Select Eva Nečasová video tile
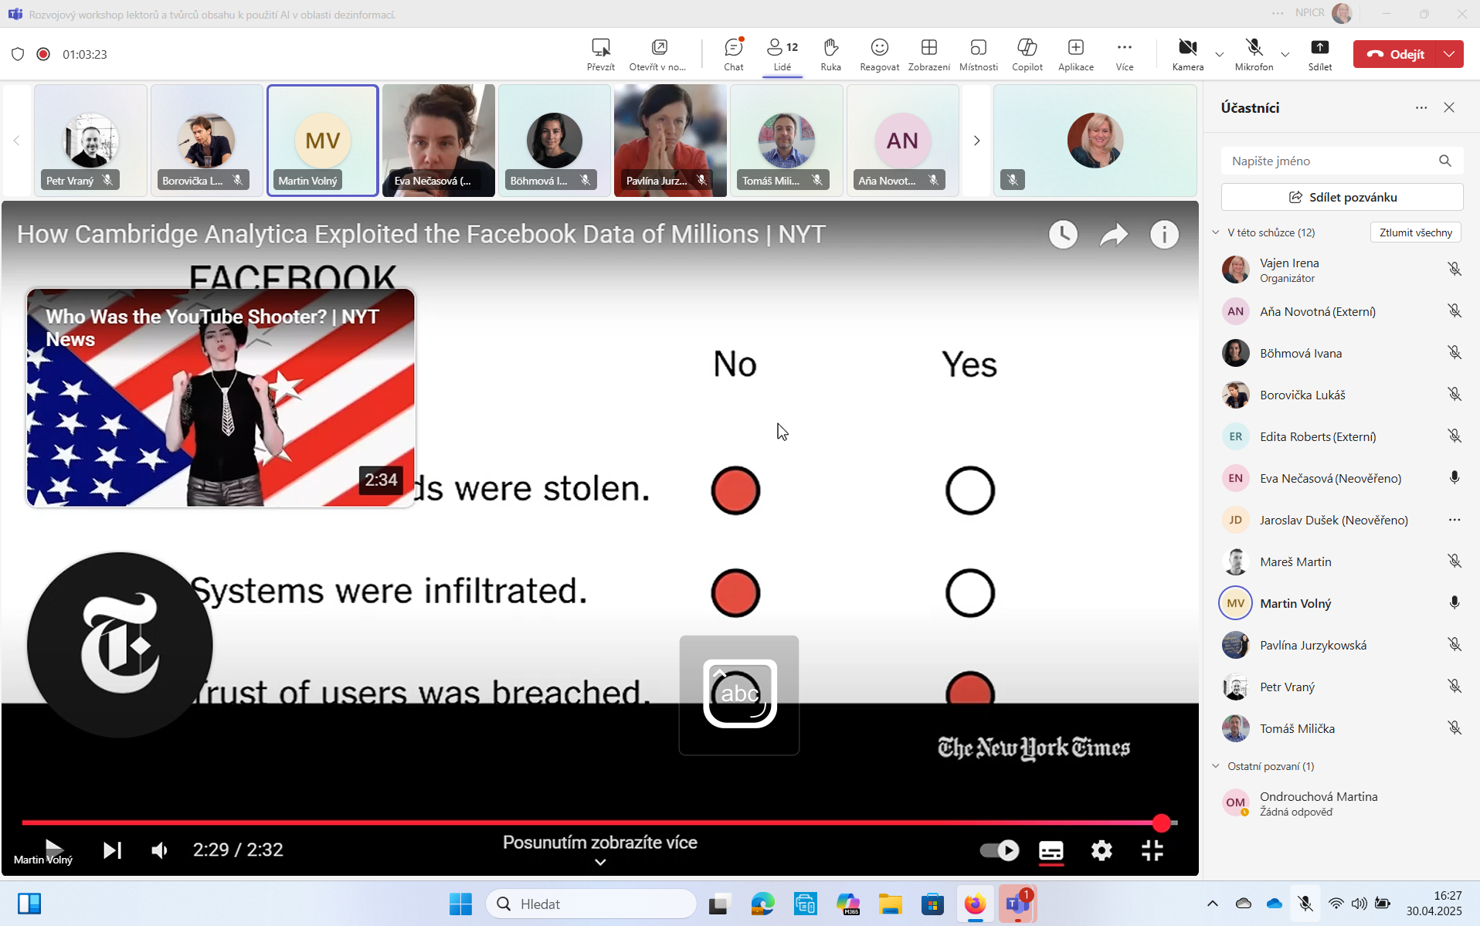The height and width of the screenshot is (926, 1480). pos(438,141)
